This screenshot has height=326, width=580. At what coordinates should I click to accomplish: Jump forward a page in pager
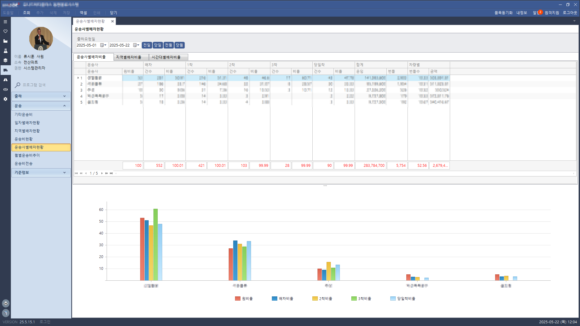point(107,173)
